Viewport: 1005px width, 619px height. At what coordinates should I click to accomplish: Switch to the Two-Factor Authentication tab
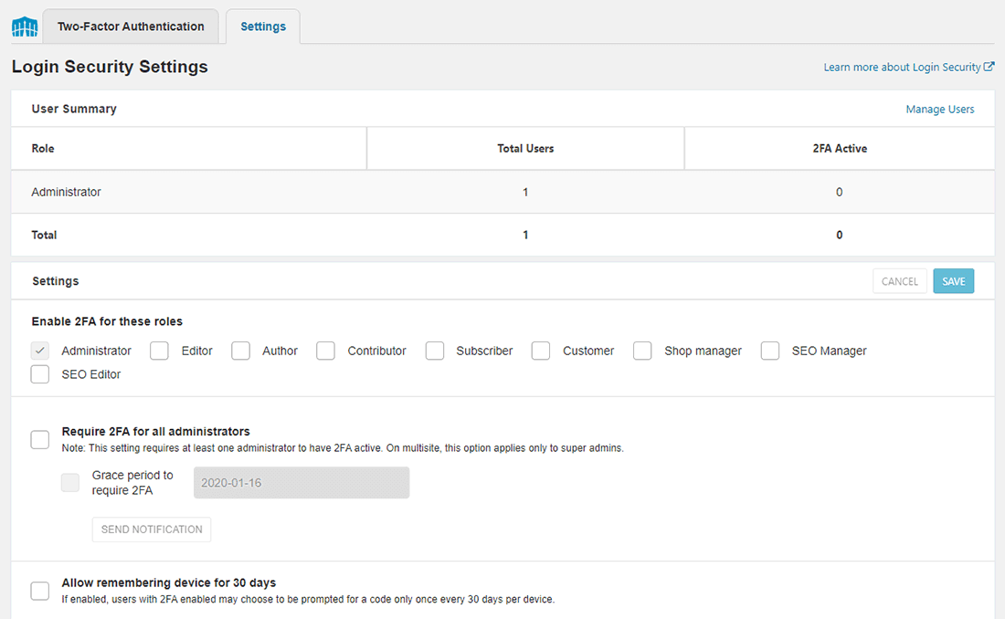(131, 26)
